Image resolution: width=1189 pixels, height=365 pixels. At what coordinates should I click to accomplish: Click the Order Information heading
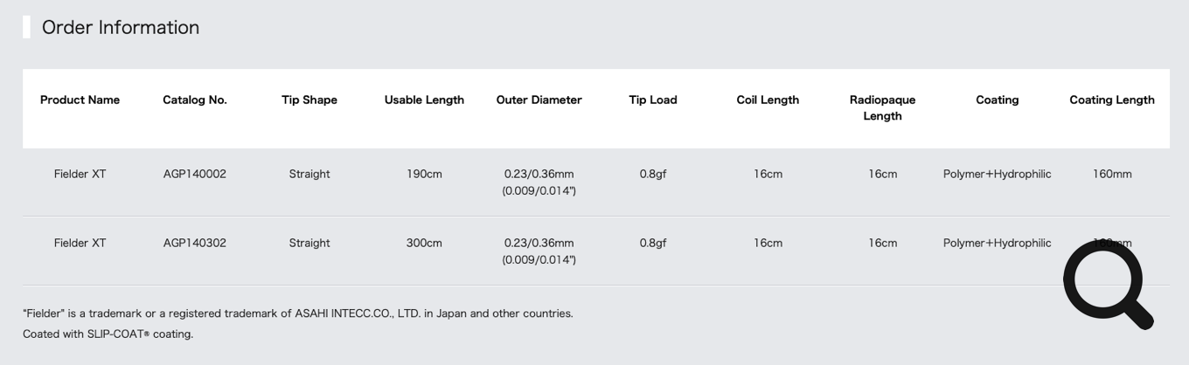pyautogui.click(x=121, y=27)
